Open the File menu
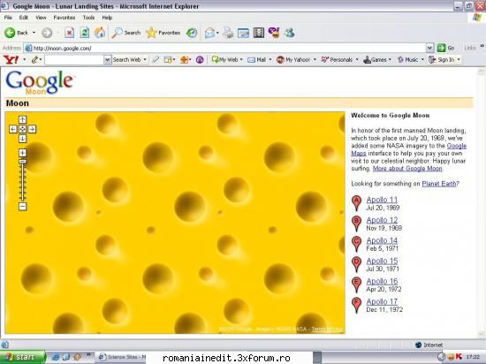Image resolution: width=486 pixels, height=364 pixels. [8, 18]
